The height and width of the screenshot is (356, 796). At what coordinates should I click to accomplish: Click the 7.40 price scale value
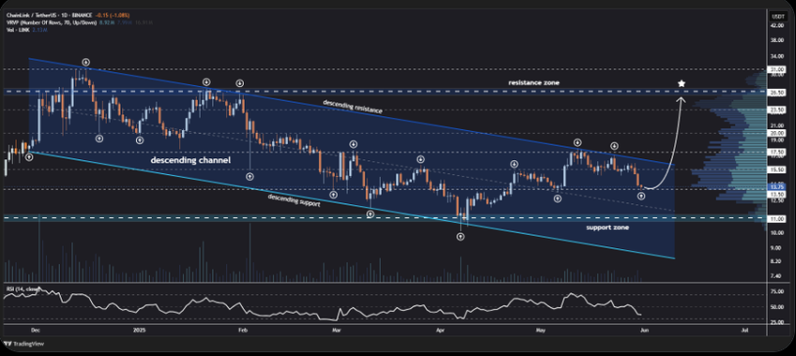(775, 275)
